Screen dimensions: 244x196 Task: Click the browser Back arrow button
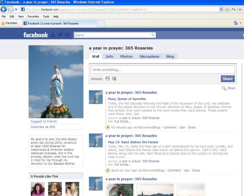click(4, 9)
